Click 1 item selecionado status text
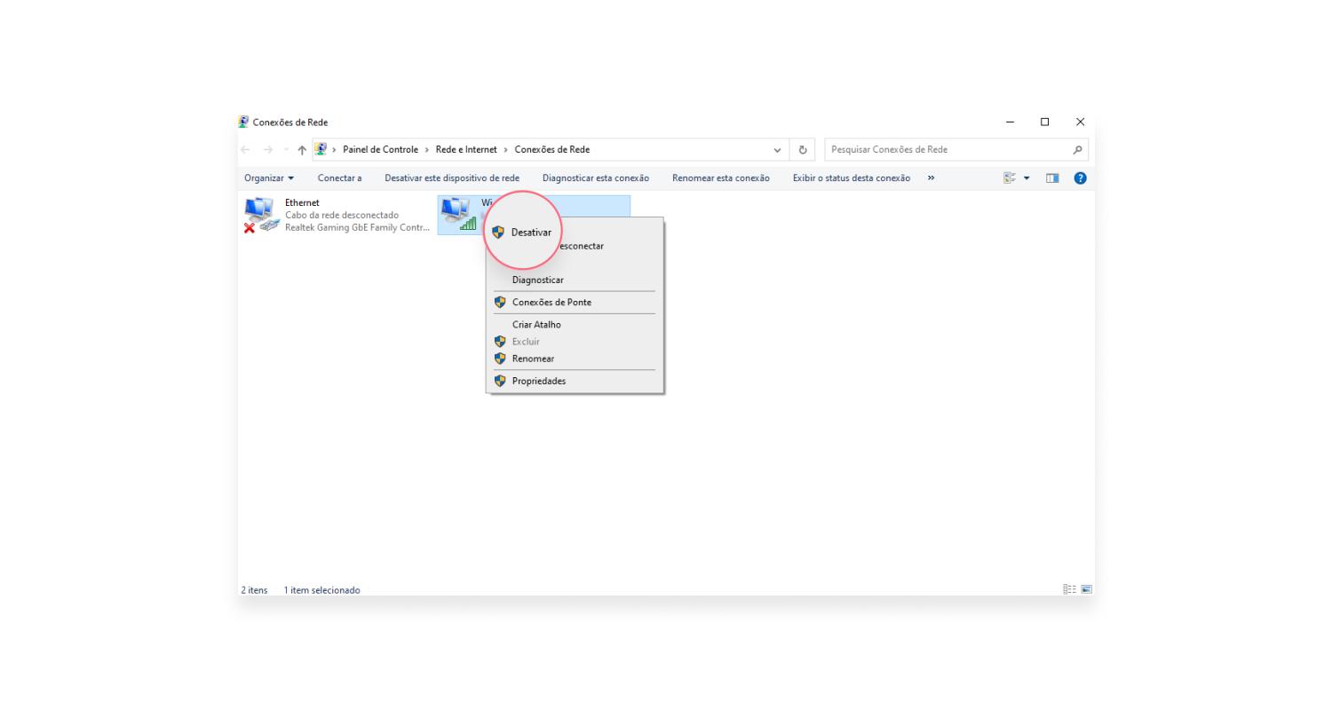The width and height of the screenshot is (1332, 710). (x=322, y=590)
